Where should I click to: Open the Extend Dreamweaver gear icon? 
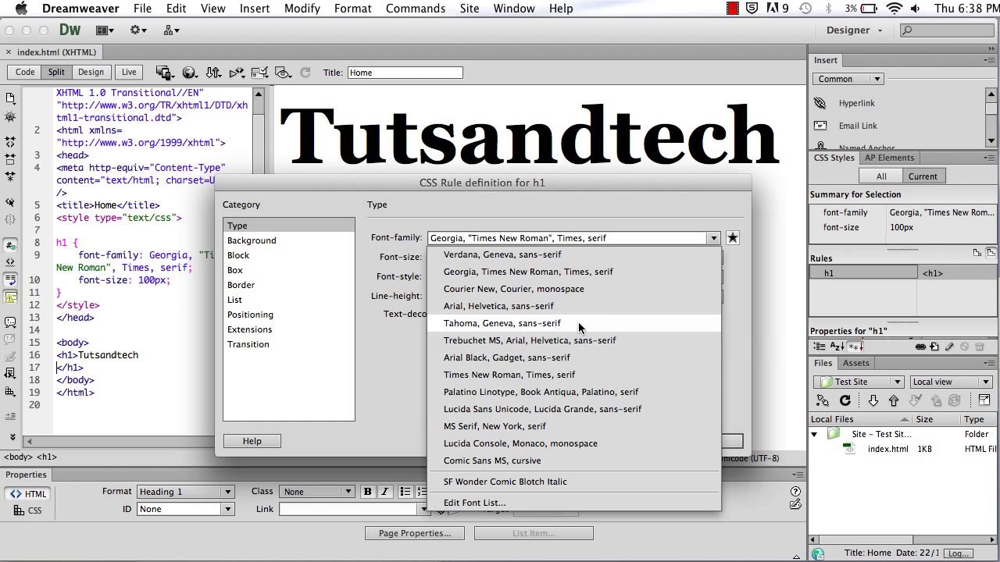click(138, 30)
